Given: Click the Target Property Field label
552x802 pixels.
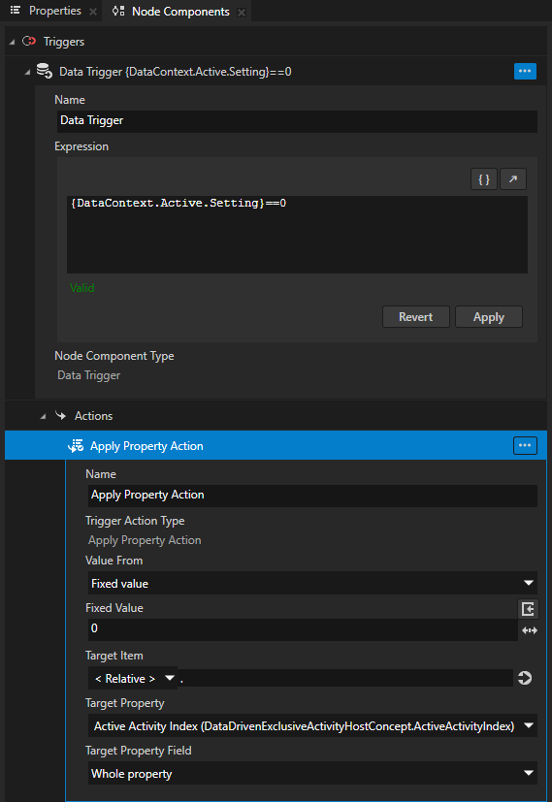Looking at the screenshot, I should pos(138,751).
